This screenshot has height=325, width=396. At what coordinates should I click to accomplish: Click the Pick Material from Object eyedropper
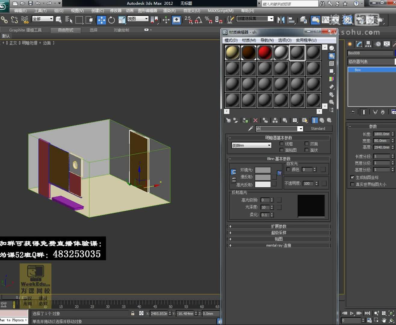[251, 128]
